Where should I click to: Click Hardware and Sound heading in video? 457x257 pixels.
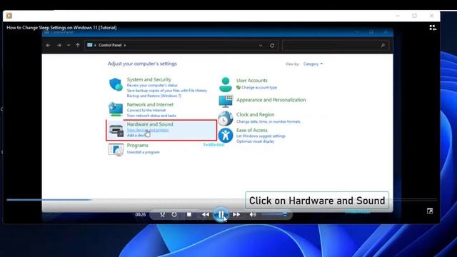coord(150,124)
